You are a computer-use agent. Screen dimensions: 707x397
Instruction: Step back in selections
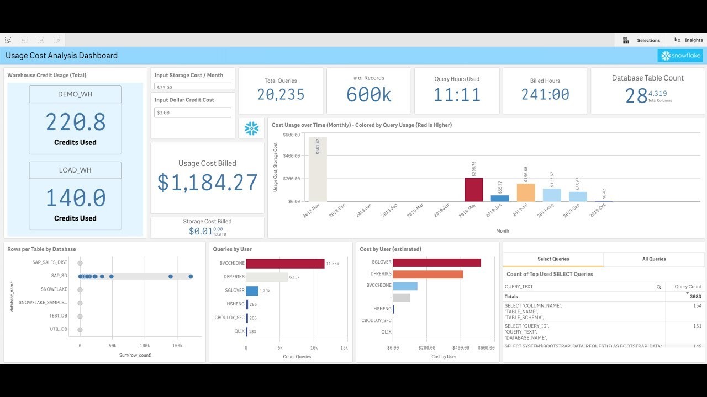pyautogui.click(x=24, y=40)
